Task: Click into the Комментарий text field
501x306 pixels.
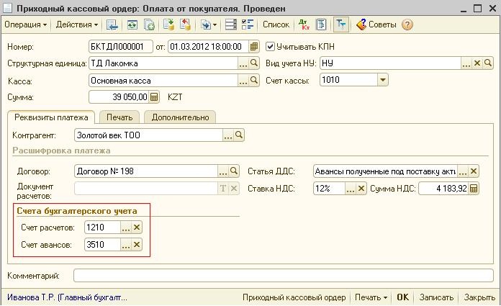Action: click(284, 275)
